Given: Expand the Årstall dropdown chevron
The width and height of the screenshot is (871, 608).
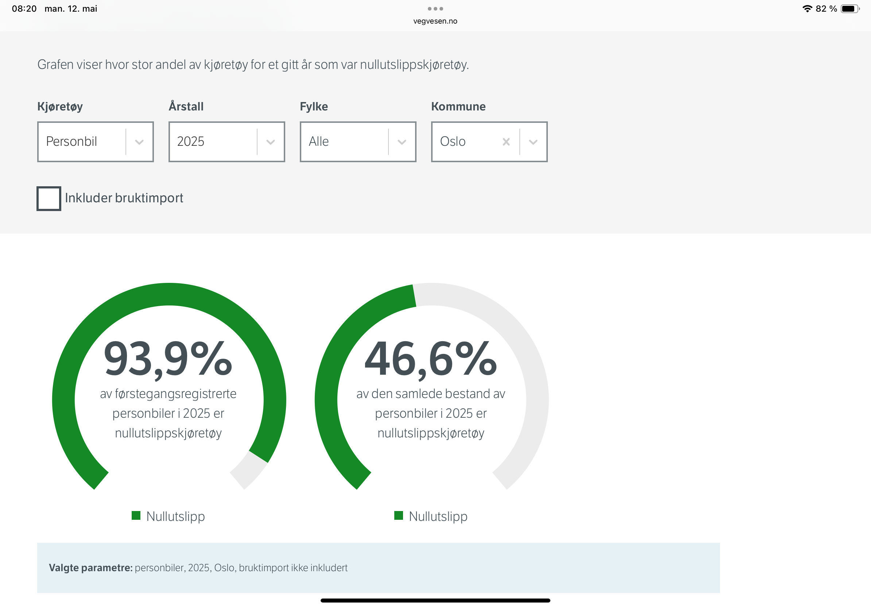Looking at the screenshot, I should point(271,142).
